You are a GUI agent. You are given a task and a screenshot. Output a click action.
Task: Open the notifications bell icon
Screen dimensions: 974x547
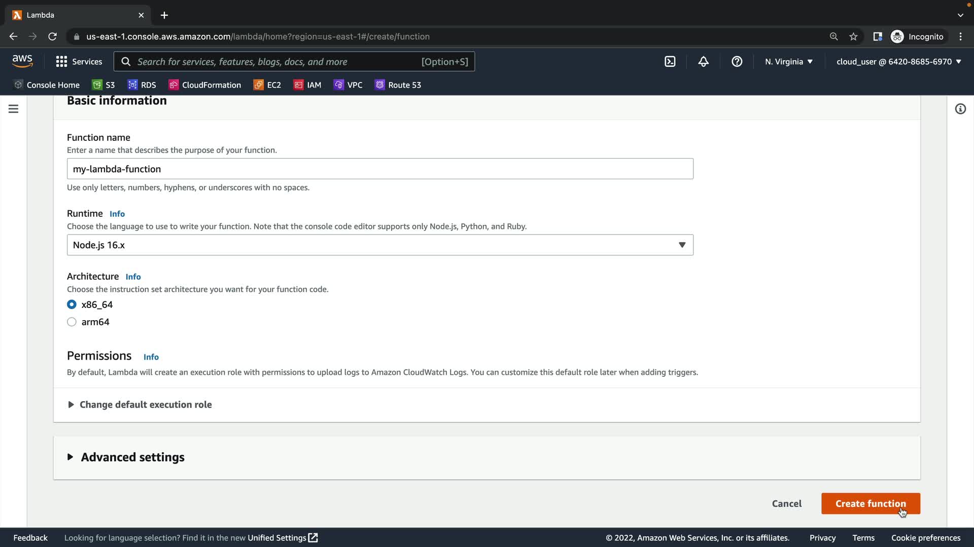pos(703,62)
